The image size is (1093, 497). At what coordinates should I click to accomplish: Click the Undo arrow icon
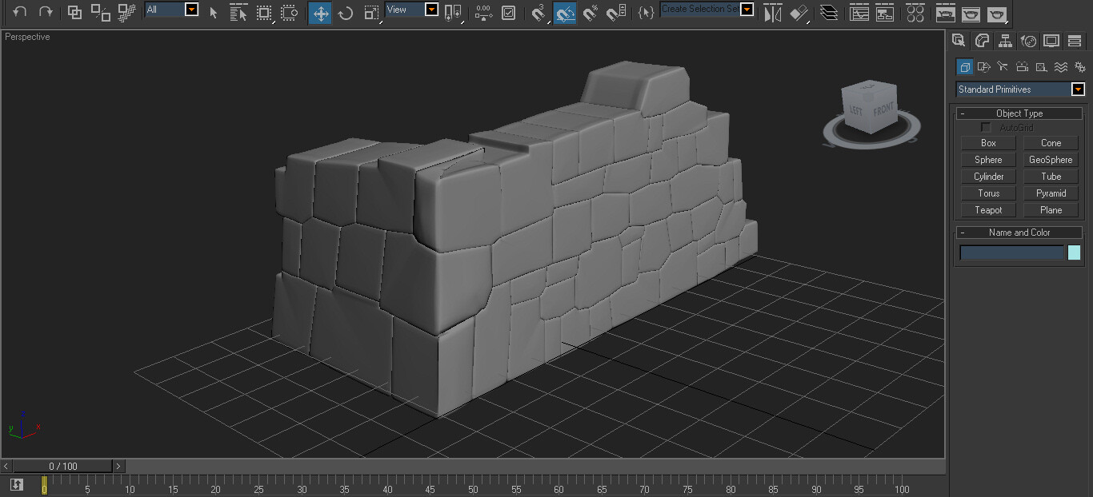coord(20,12)
